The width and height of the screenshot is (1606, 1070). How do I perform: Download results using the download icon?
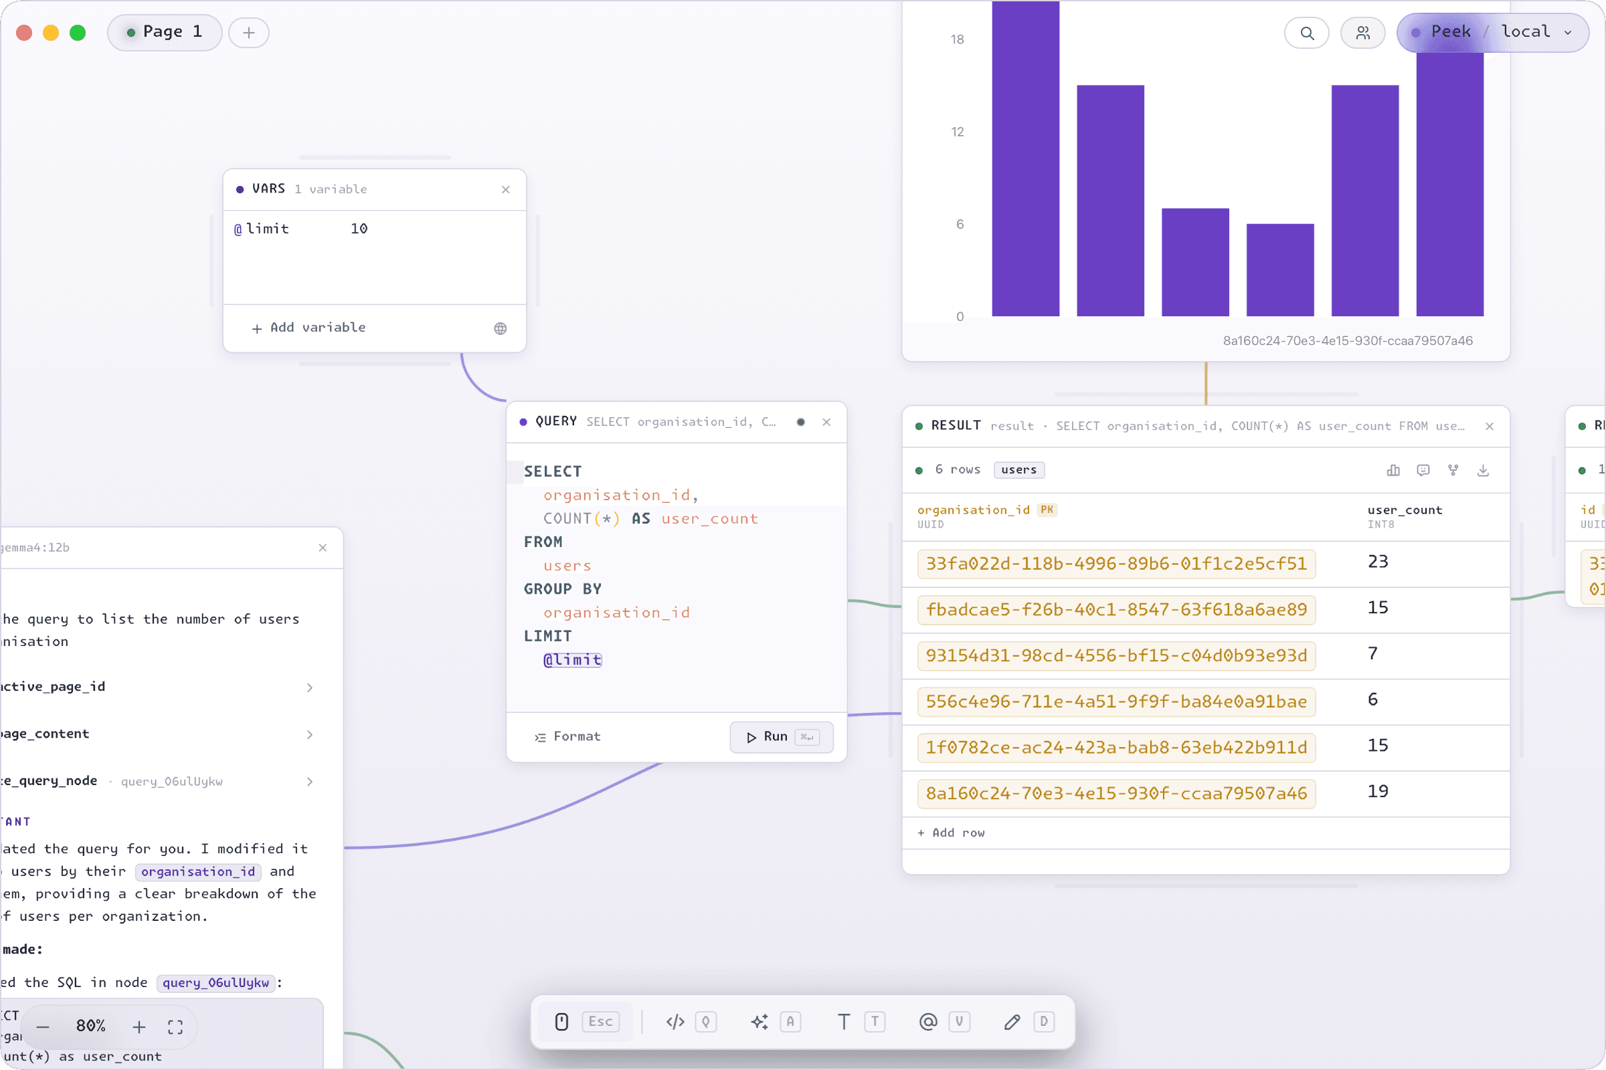(x=1483, y=470)
